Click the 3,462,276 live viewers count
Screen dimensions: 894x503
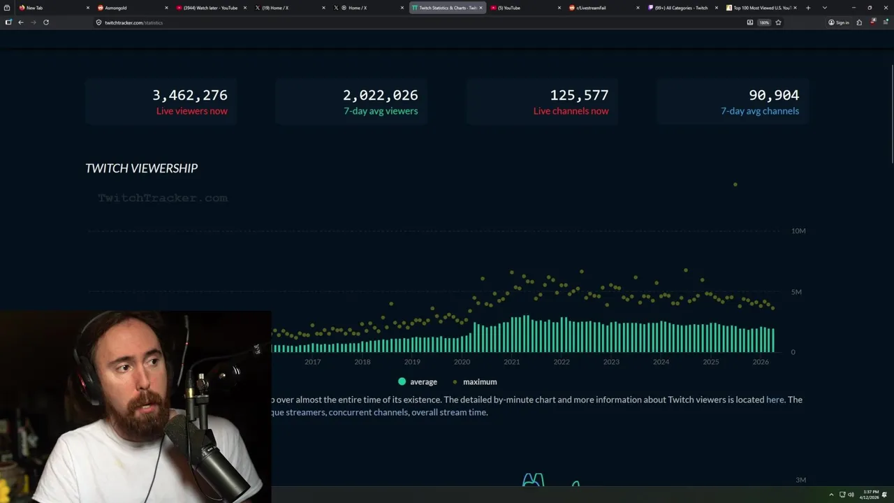(190, 95)
